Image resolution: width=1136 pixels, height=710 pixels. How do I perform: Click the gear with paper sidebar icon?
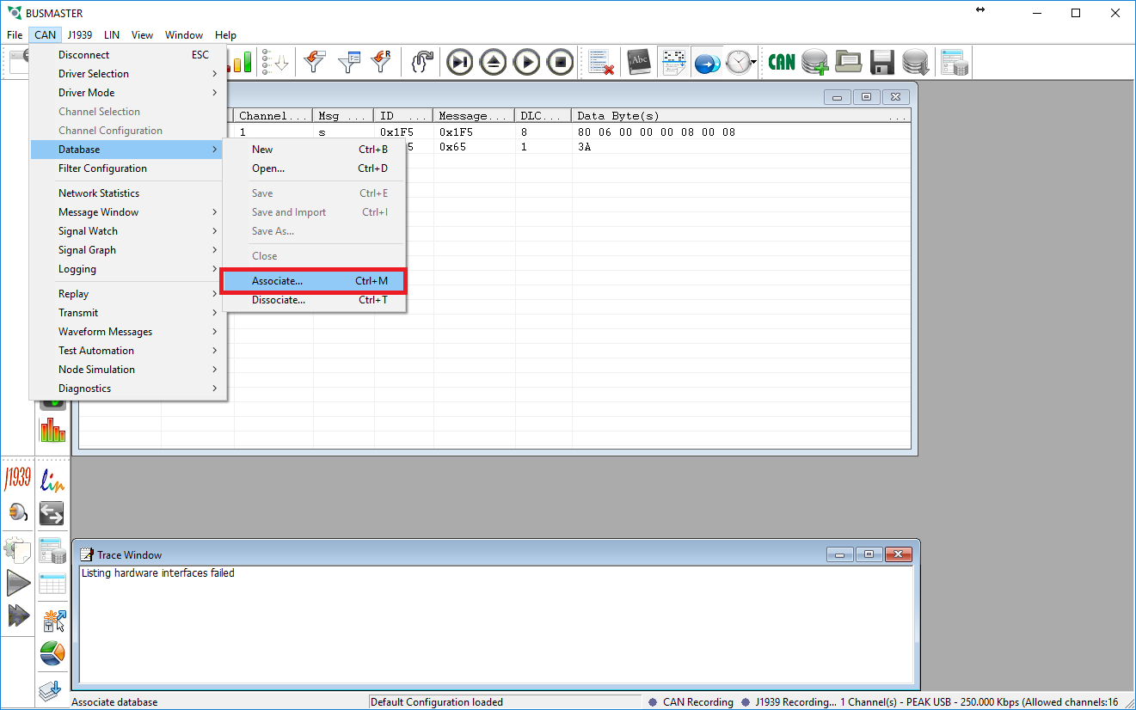(17, 549)
